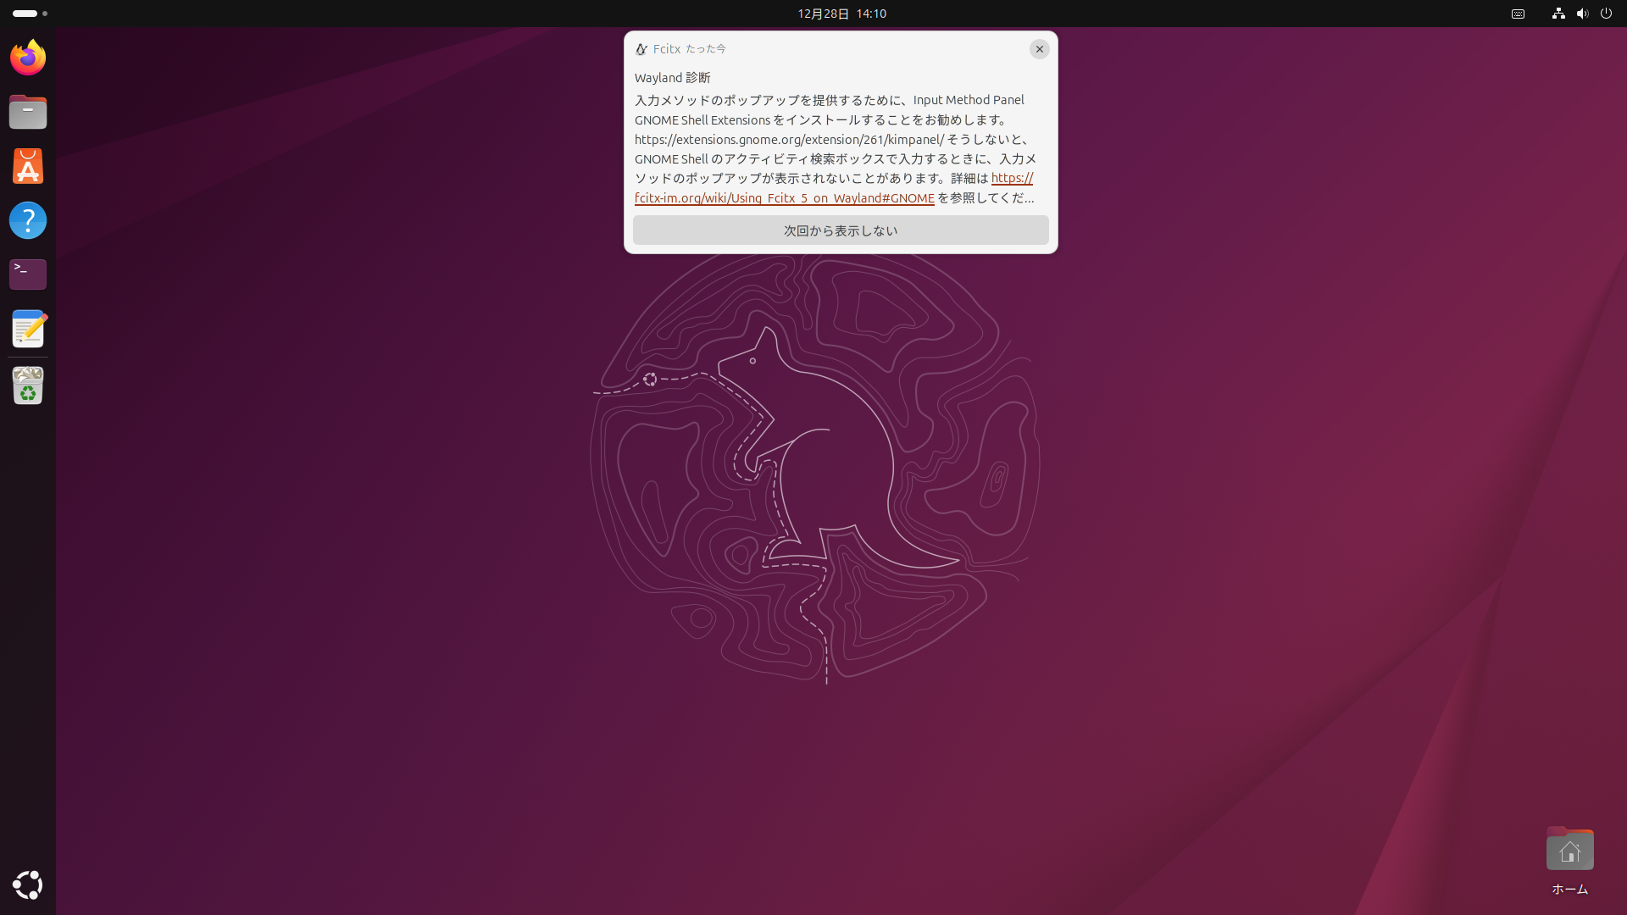Launch the Ubuntu App Center
The width and height of the screenshot is (1627, 915).
(x=28, y=166)
